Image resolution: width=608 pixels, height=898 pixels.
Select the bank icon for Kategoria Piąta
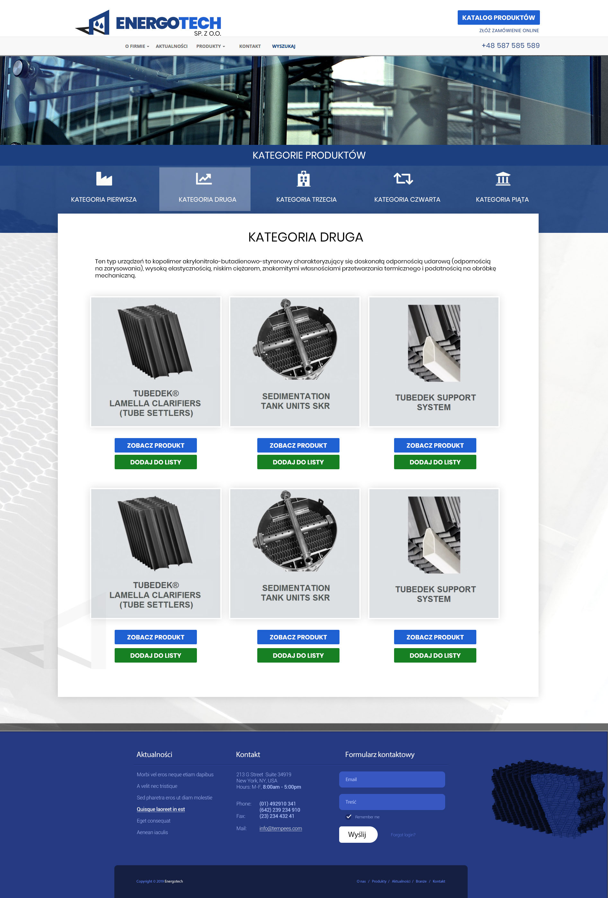coord(503,179)
